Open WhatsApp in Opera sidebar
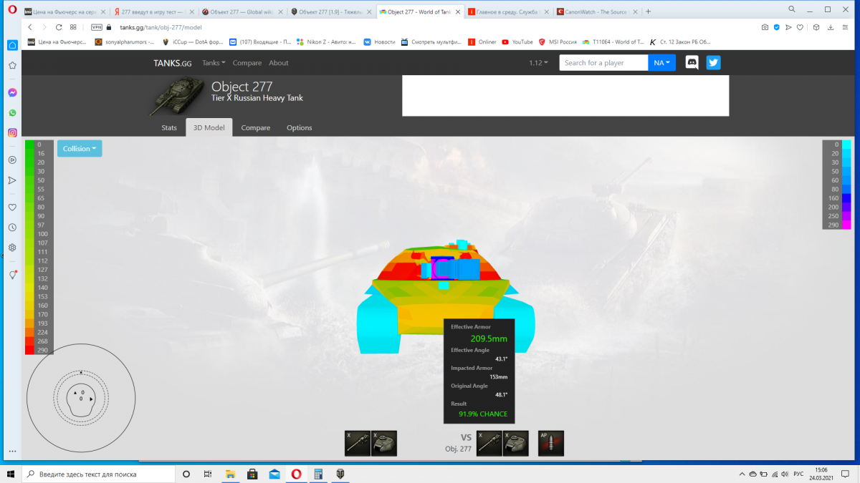860x483 pixels. click(x=12, y=112)
